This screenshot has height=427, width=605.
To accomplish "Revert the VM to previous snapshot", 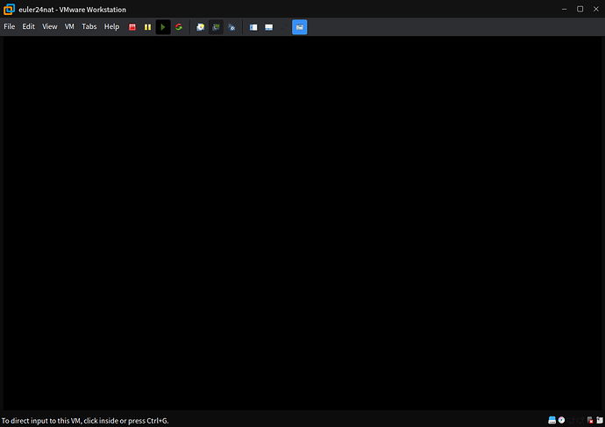I will click(x=216, y=27).
